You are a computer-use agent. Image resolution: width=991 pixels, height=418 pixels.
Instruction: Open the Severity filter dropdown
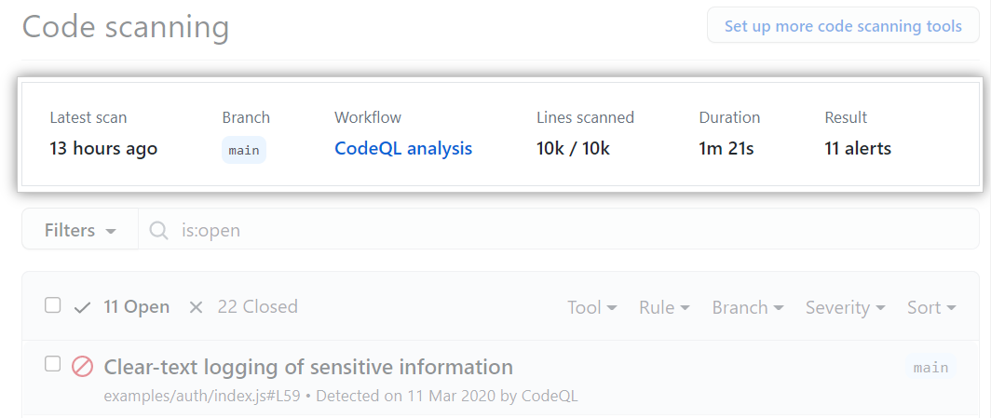click(845, 307)
